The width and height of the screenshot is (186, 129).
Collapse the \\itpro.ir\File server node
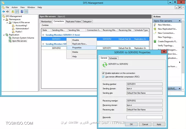7,23
